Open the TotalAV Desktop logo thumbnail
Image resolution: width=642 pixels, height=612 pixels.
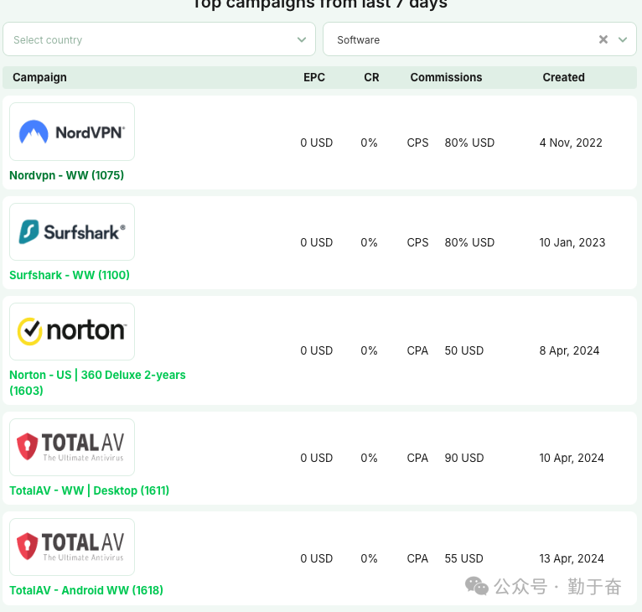[x=72, y=447]
